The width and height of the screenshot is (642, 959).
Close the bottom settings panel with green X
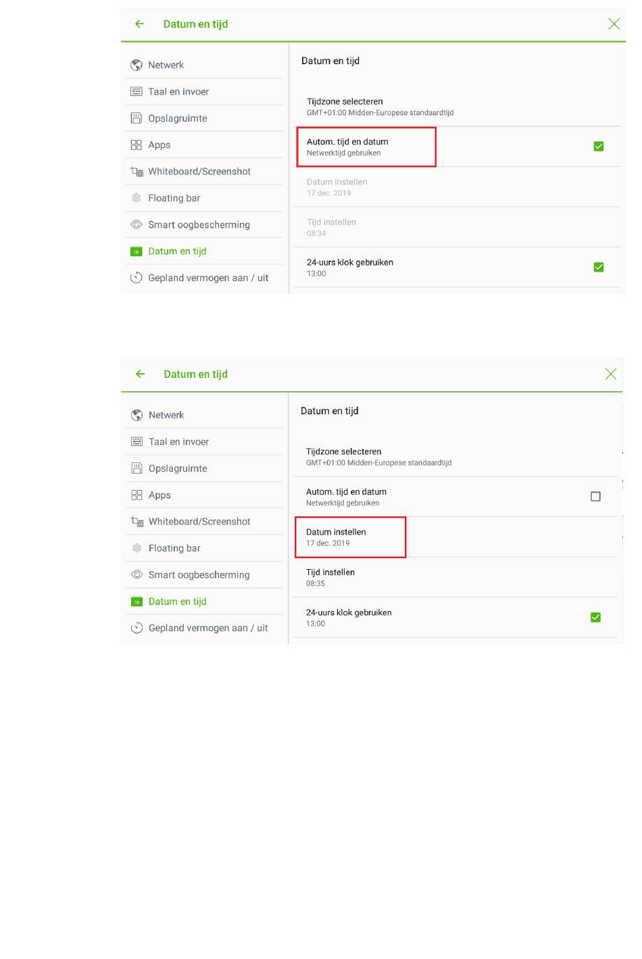point(611,374)
